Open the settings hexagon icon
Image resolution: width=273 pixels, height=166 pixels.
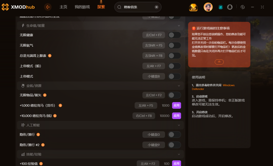click(243, 7)
